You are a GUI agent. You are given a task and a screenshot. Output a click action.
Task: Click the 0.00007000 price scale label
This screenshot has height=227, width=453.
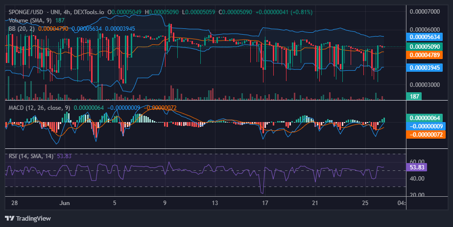coord(425,12)
